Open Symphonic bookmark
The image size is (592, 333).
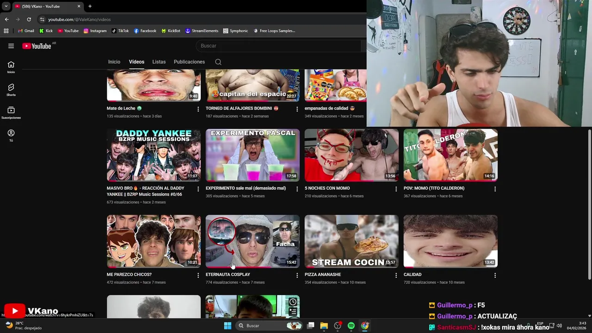[235, 31]
